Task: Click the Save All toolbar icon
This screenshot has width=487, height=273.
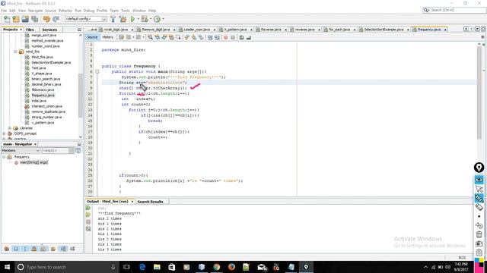Action: 34,19
